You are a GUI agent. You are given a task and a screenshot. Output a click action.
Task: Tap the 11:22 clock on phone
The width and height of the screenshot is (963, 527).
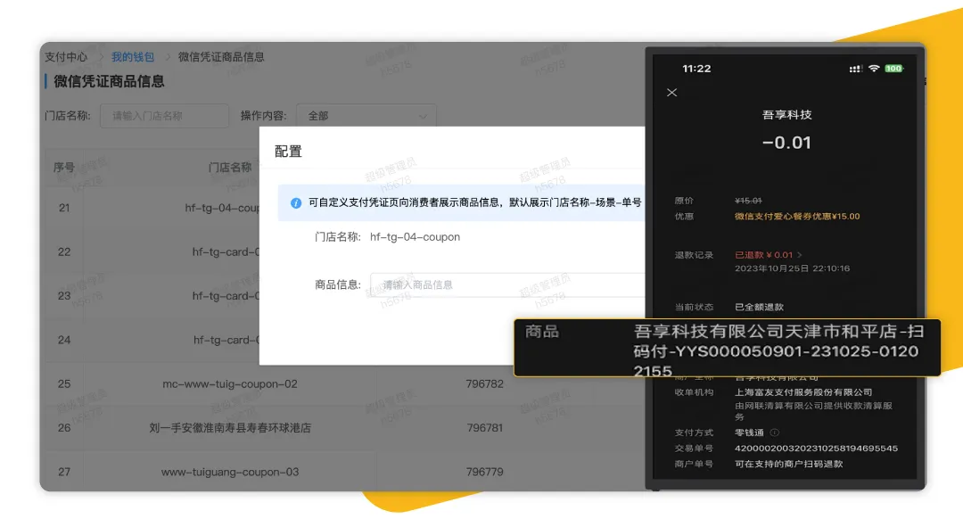pos(696,69)
